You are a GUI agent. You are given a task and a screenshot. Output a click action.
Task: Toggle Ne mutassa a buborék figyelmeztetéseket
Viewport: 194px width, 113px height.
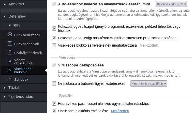pos(54,83)
